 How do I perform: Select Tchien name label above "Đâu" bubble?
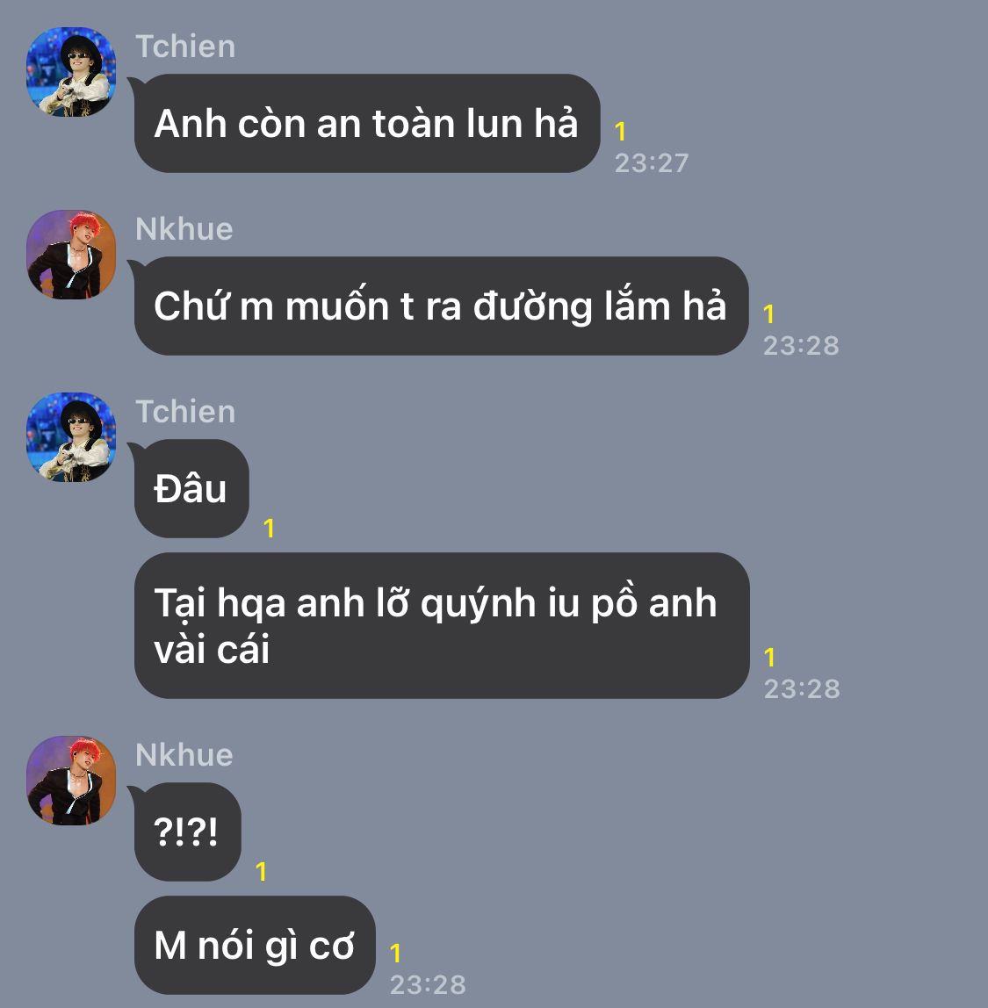point(185,412)
